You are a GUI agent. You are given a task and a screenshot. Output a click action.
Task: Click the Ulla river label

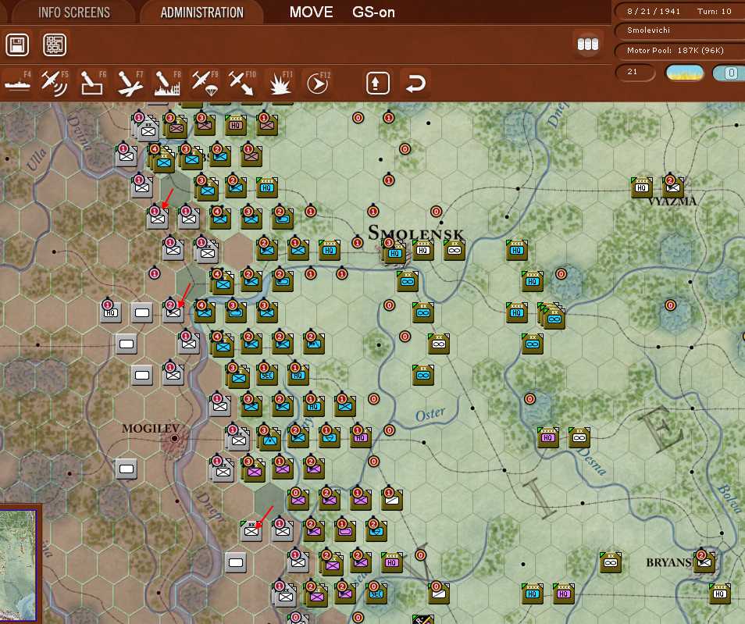click(x=37, y=160)
